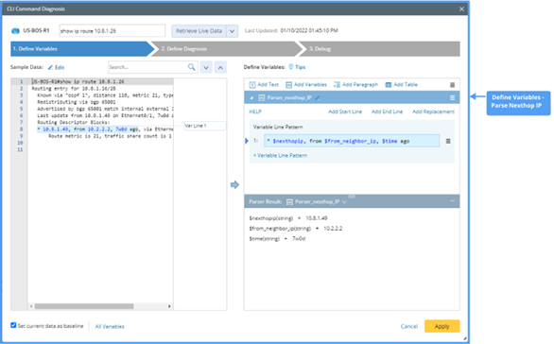Screen dimensions: 554x344
Task: Click the Add Variables toolbar item
Action: pos(306,85)
